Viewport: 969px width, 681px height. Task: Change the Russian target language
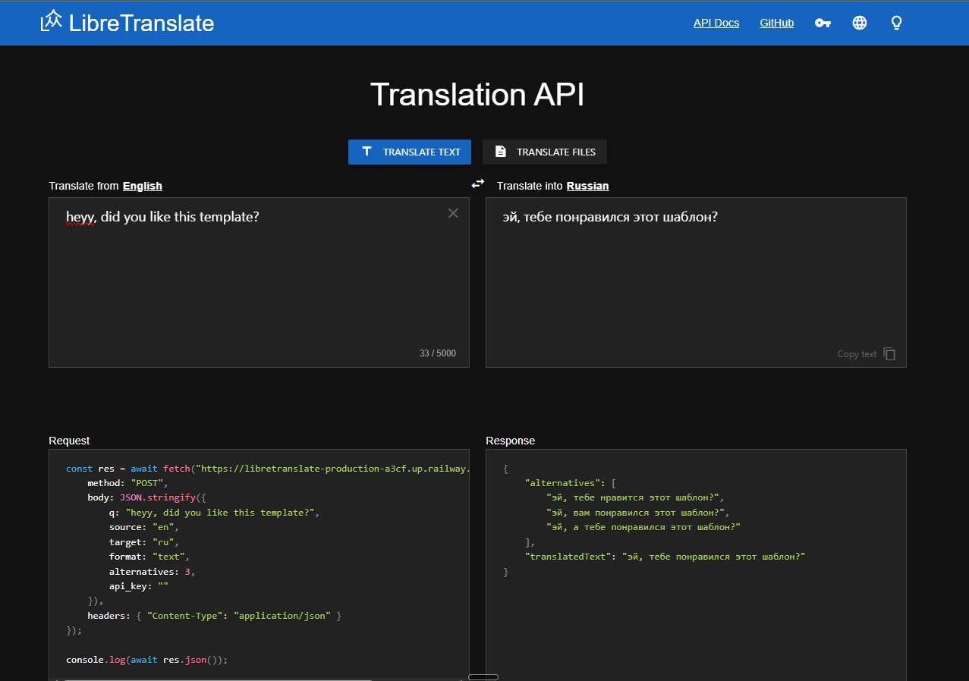(x=587, y=185)
